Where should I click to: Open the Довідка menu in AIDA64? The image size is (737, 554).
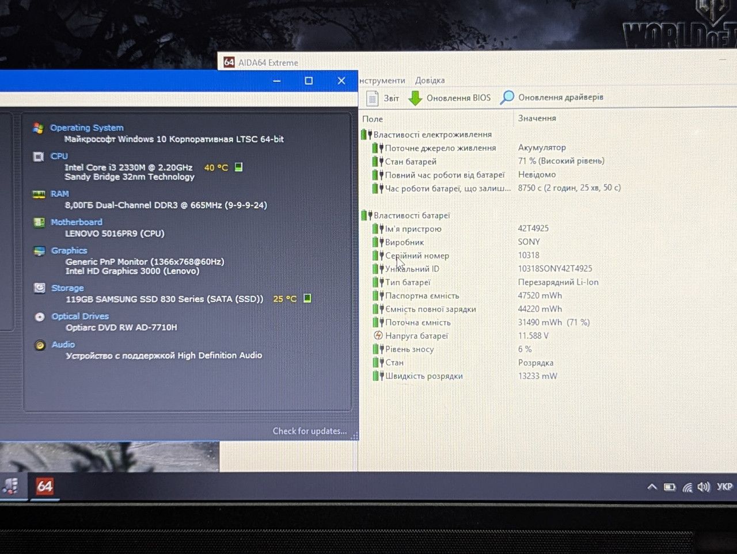coord(430,81)
